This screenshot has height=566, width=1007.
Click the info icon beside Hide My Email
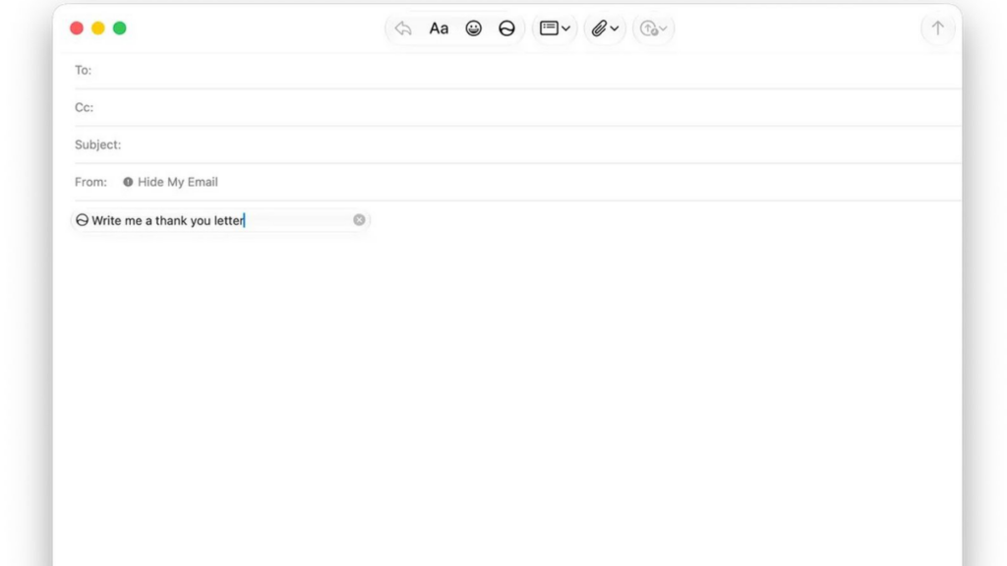pos(128,182)
